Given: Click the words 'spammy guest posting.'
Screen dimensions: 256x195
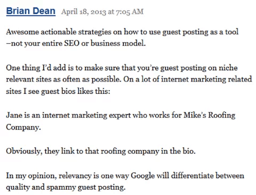Looking at the screenshot, I should (86, 188).
